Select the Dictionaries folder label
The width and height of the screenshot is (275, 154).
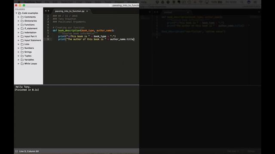[x=31, y=21]
